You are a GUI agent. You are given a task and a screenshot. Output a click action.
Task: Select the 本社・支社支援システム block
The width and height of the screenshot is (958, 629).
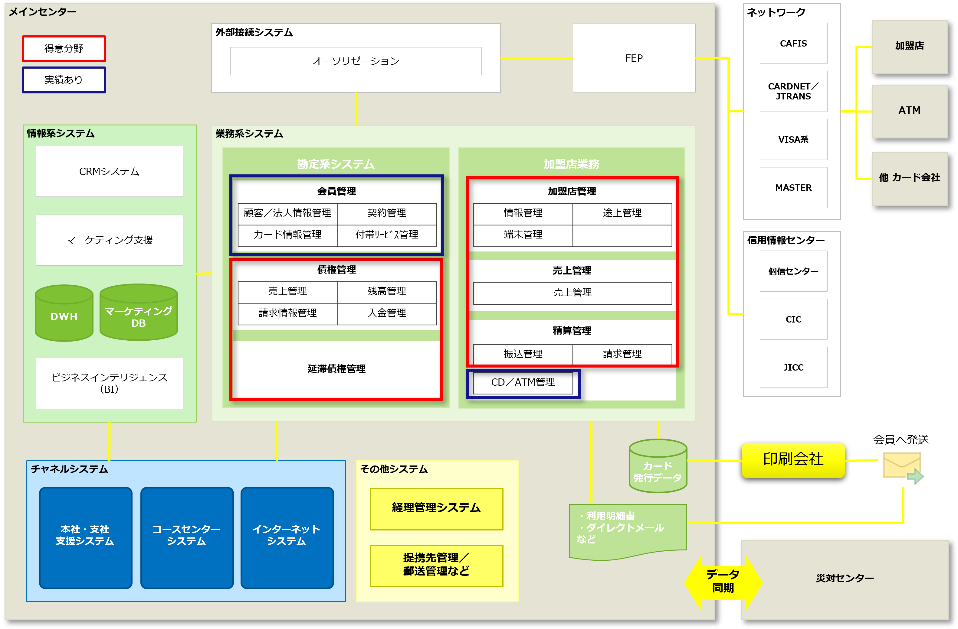click(x=85, y=537)
